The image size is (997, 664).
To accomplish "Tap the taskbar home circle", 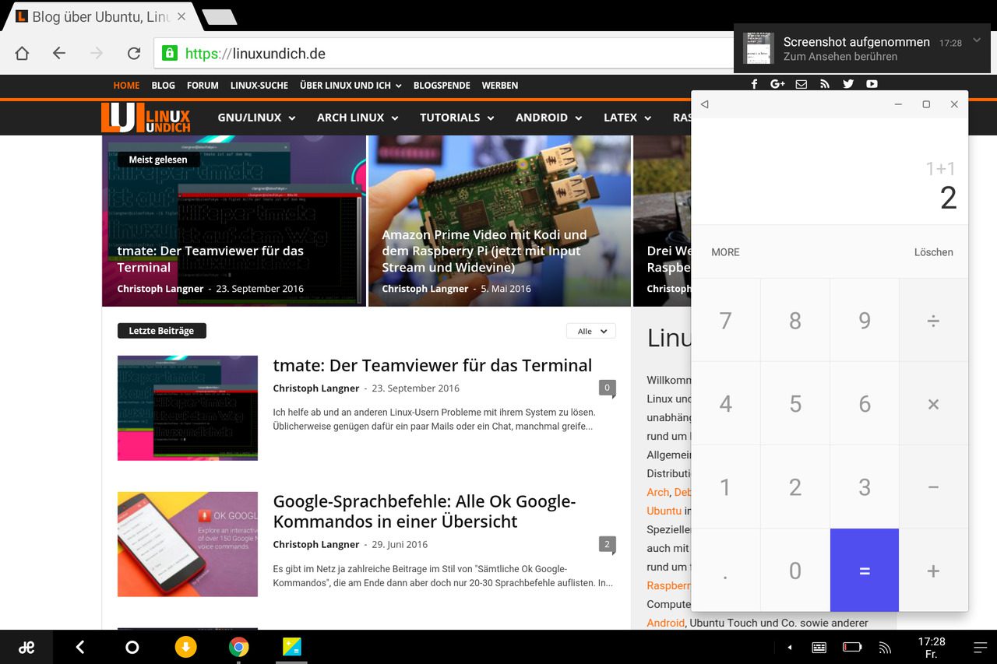I will click(x=132, y=647).
